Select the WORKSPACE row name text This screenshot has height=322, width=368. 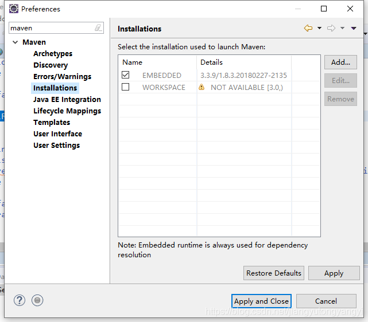pos(164,87)
